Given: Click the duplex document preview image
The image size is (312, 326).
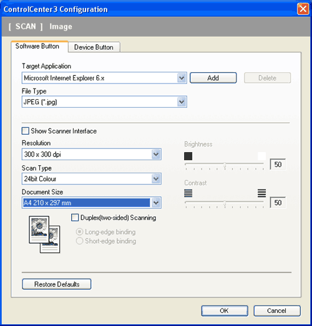Looking at the screenshot, I should (44, 234).
